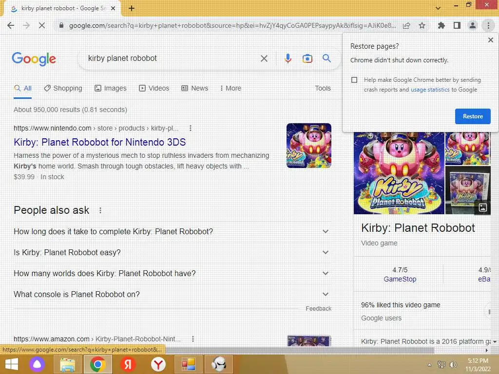Bookmark this page with the star icon
The height and width of the screenshot is (374, 499).
(422, 25)
